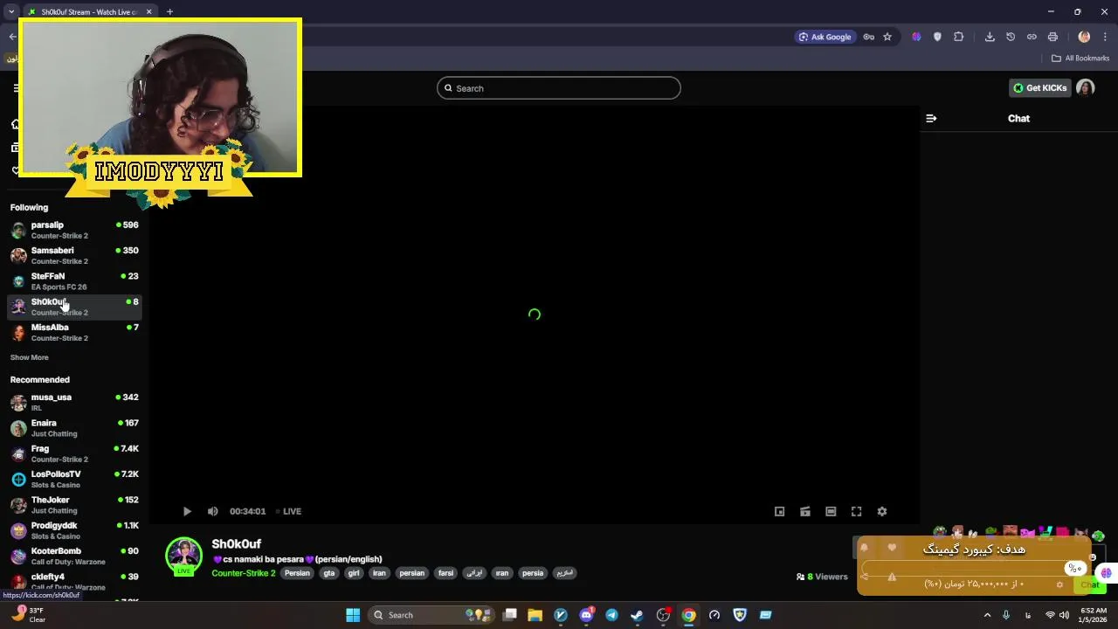Show hidden system tray icons chevron
This screenshot has width=1118, height=629.
[x=987, y=615]
